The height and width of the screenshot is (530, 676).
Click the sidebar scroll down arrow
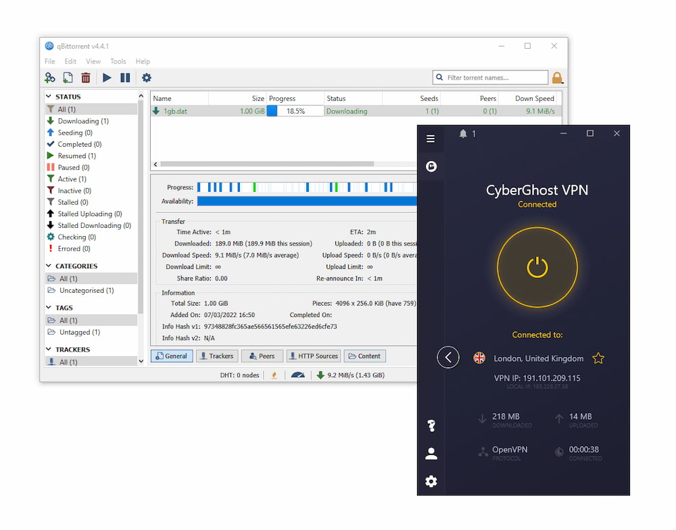[141, 362]
